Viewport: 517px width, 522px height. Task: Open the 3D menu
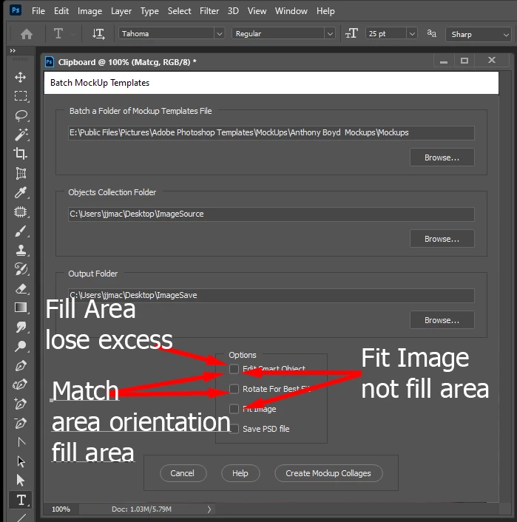[233, 11]
